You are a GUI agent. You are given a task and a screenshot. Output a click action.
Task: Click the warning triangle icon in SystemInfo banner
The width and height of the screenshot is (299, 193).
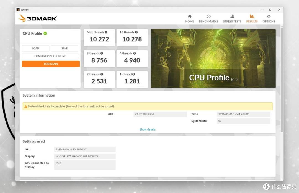26,107
